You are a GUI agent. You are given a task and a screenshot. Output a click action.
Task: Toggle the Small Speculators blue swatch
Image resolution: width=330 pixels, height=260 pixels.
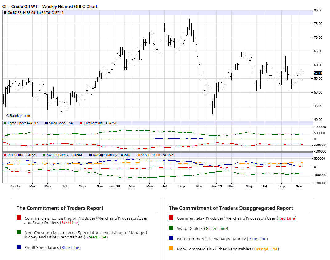pos(18,247)
